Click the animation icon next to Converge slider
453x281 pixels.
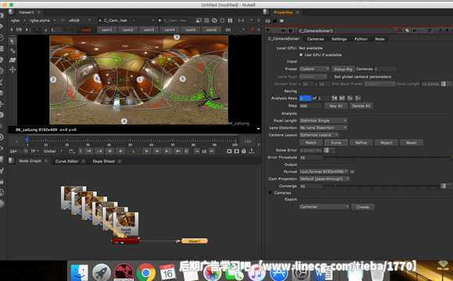[x=449, y=187]
